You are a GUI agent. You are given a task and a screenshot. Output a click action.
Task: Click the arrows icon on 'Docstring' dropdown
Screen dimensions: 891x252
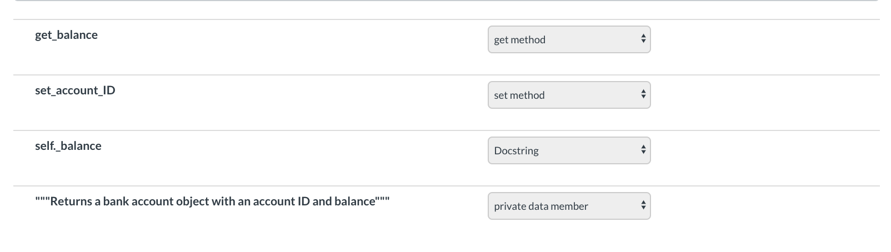643,150
